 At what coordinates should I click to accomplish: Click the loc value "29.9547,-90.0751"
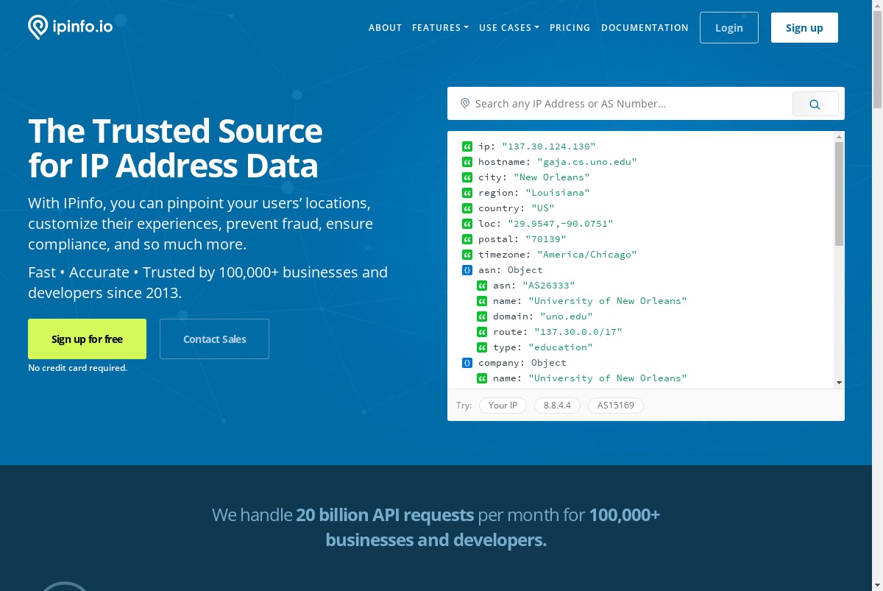tap(561, 224)
